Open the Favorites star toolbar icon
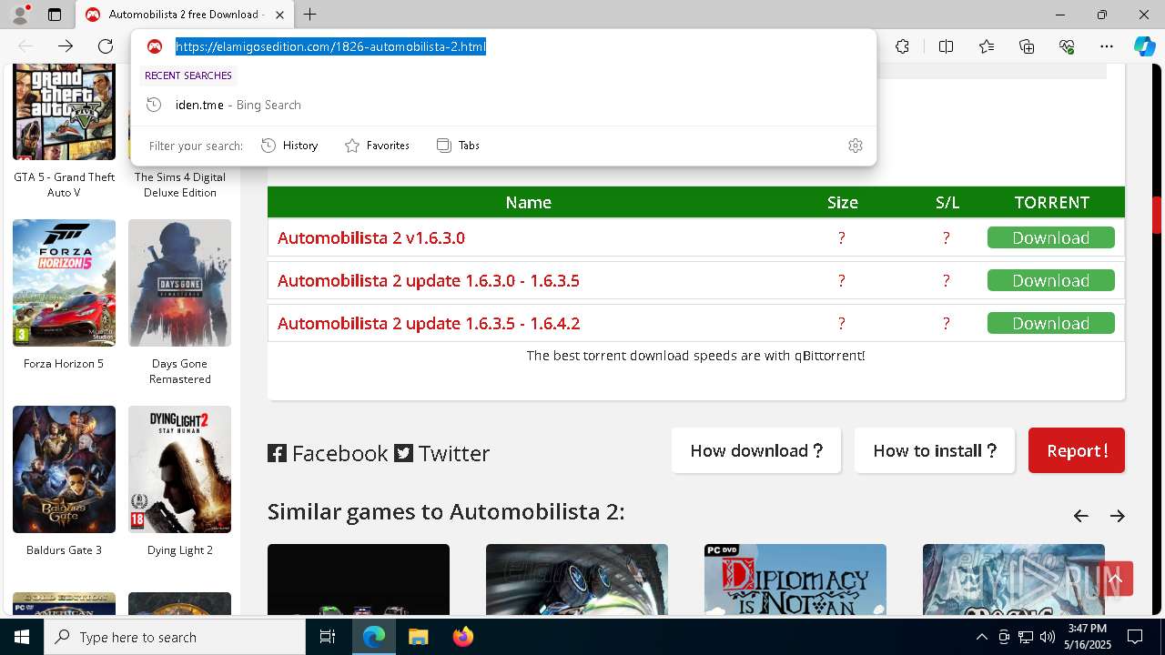The image size is (1165, 655). tap(987, 46)
